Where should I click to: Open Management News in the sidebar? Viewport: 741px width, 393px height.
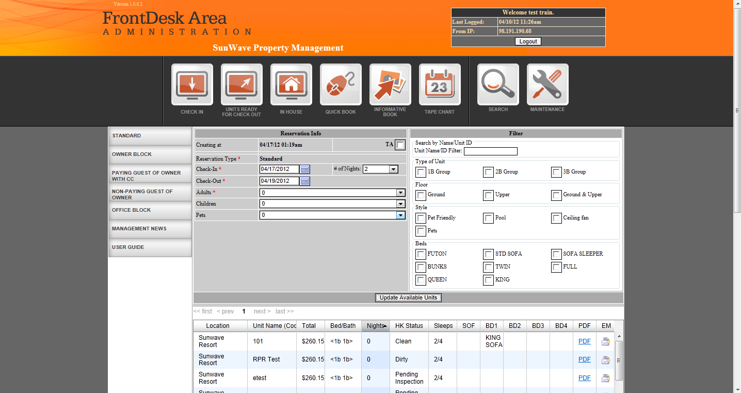tap(150, 229)
